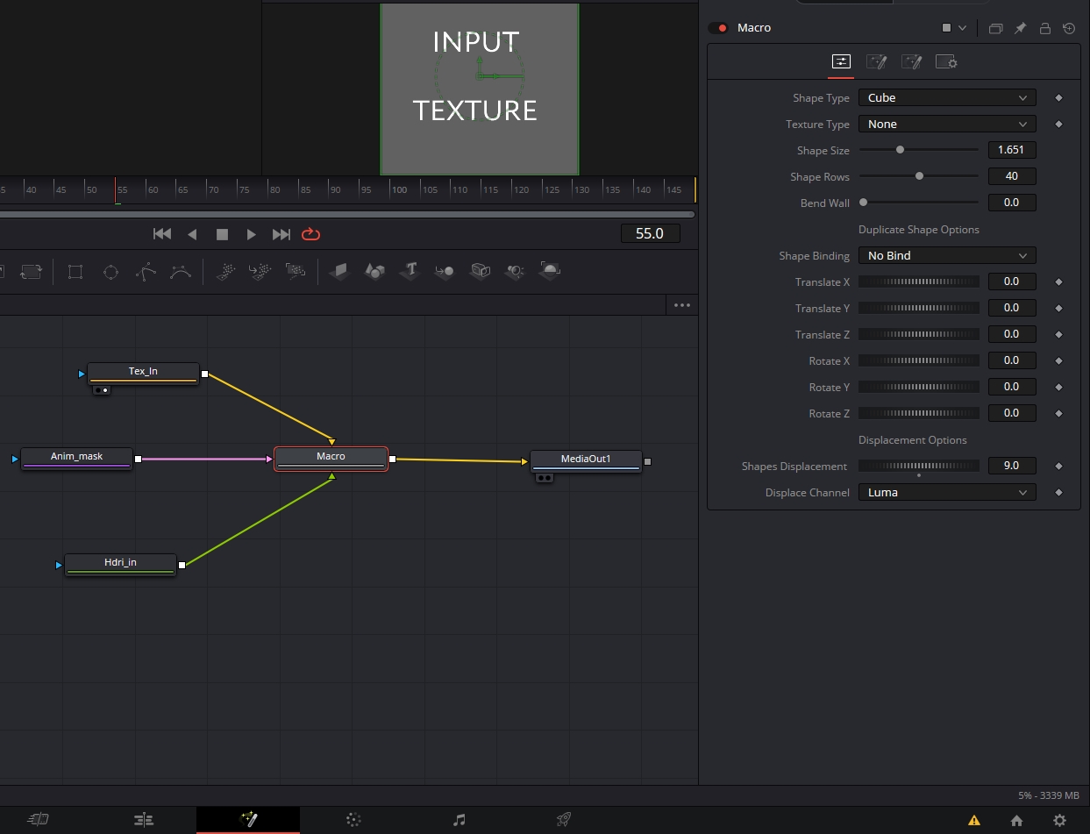Toggle keyframe diamond for Texture Type
Image resolution: width=1090 pixels, height=834 pixels.
click(x=1058, y=125)
